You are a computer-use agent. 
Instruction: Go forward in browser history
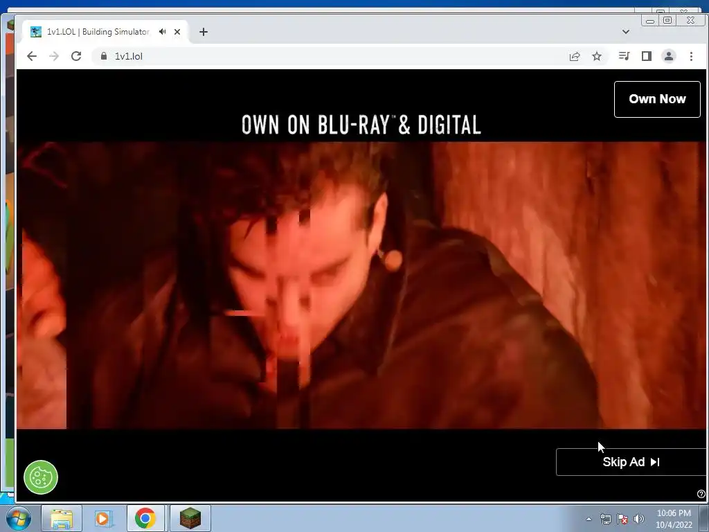pyautogui.click(x=54, y=56)
